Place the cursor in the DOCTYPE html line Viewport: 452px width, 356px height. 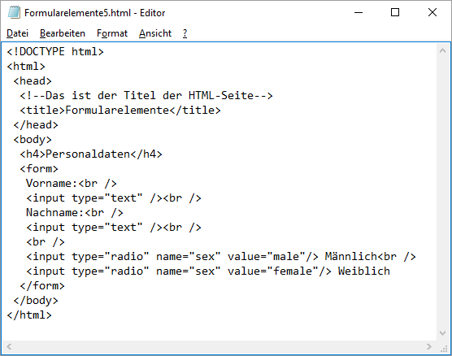(55, 51)
